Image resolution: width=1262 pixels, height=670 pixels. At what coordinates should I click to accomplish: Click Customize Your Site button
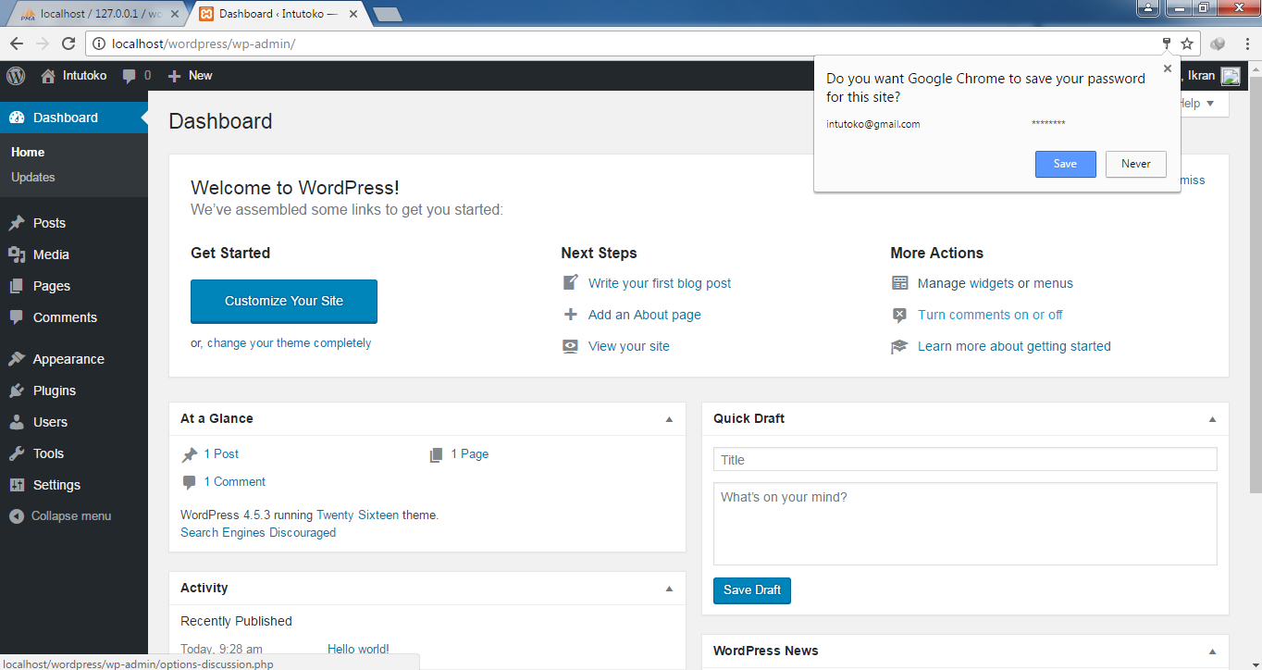tap(284, 301)
